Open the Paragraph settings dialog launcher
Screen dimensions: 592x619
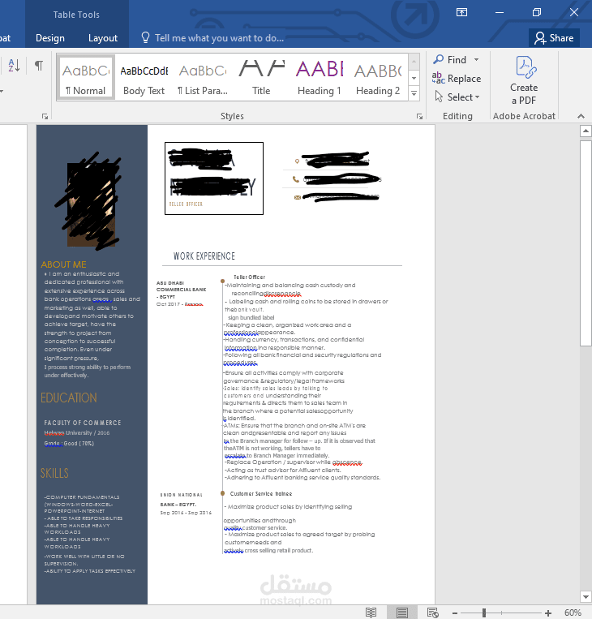click(45, 117)
